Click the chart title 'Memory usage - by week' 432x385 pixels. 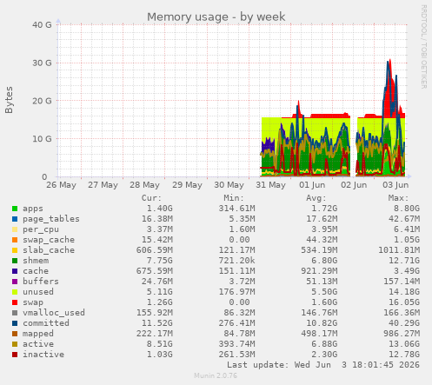(216, 17)
